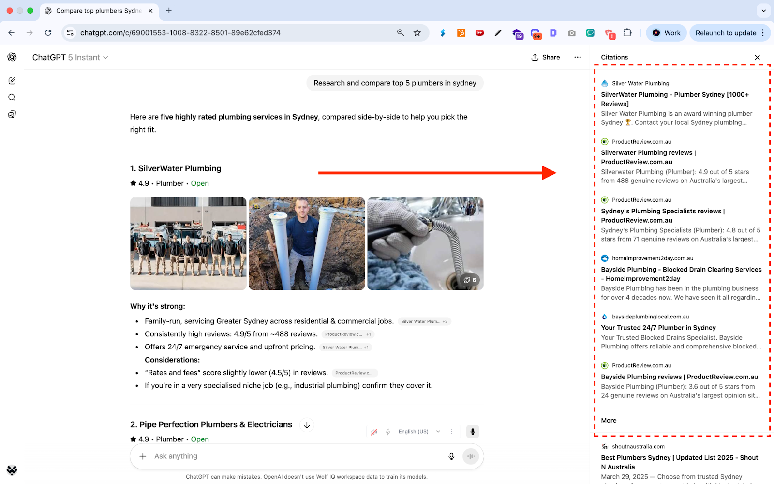Viewport: 774px width, 484px height.
Task: Click the orange extension icon in toolbar
Action: pos(461,33)
